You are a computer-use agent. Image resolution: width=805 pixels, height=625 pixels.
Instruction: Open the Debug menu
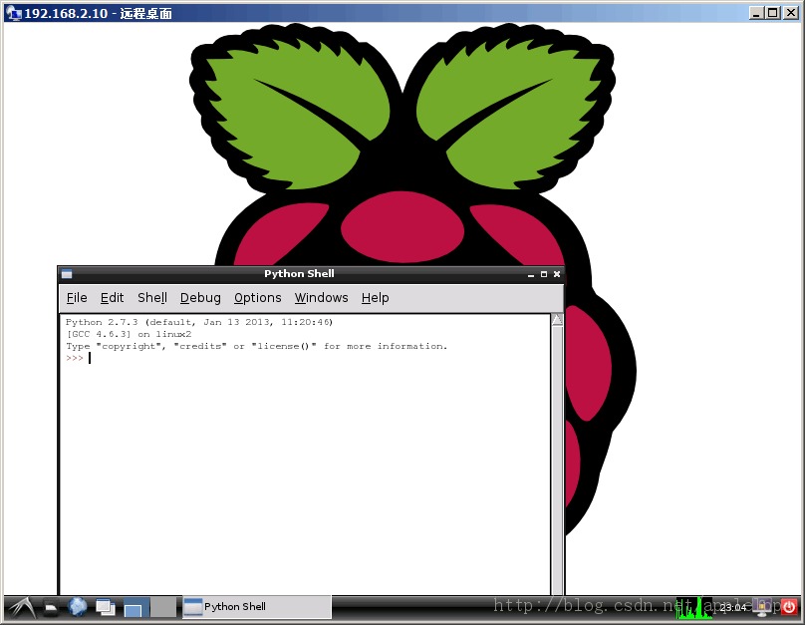200,298
